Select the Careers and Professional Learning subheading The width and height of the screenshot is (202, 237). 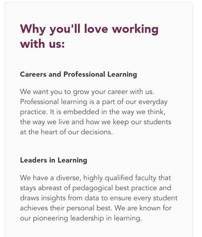coord(79,74)
